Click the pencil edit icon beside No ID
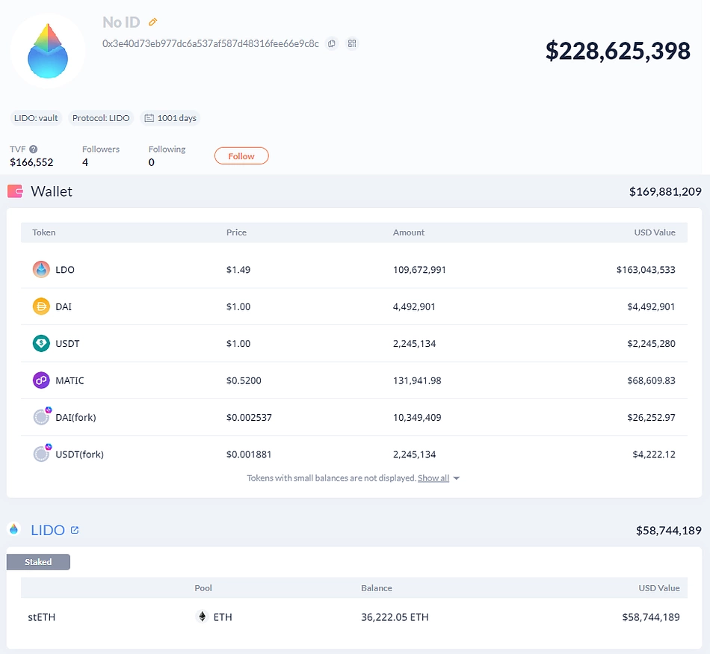The image size is (710, 654). click(153, 22)
